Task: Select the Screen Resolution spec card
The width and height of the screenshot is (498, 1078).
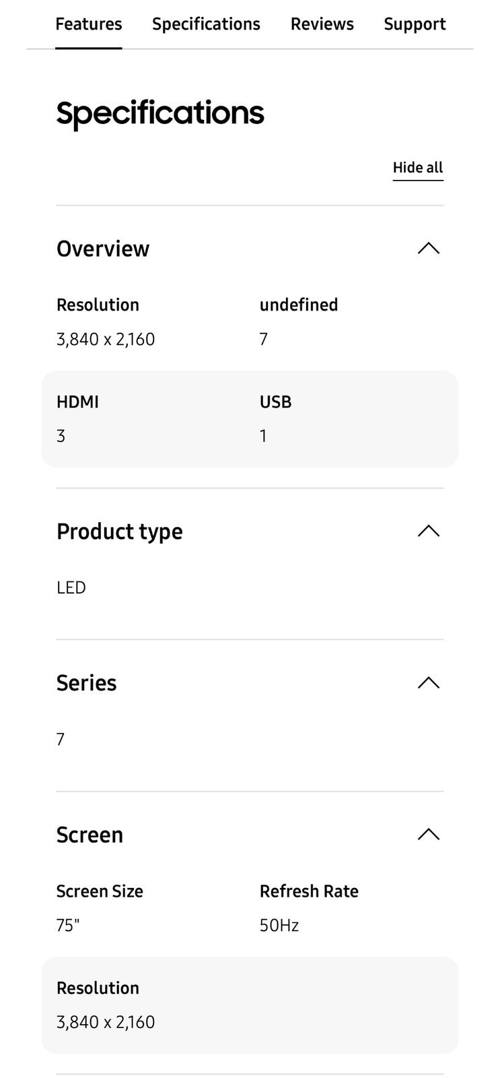Action: (x=250, y=1005)
